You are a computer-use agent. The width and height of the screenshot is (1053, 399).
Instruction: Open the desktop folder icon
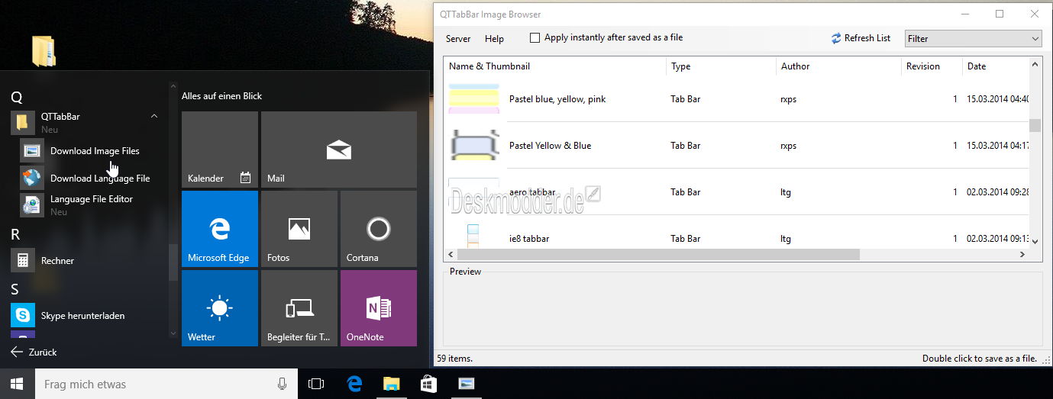(x=44, y=50)
